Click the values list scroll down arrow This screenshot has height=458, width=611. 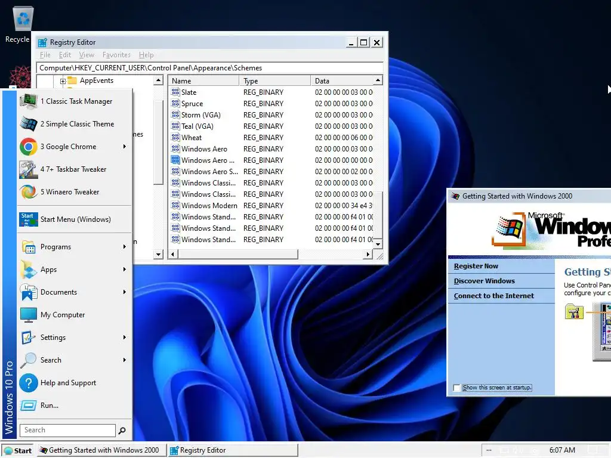coord(378,244)
